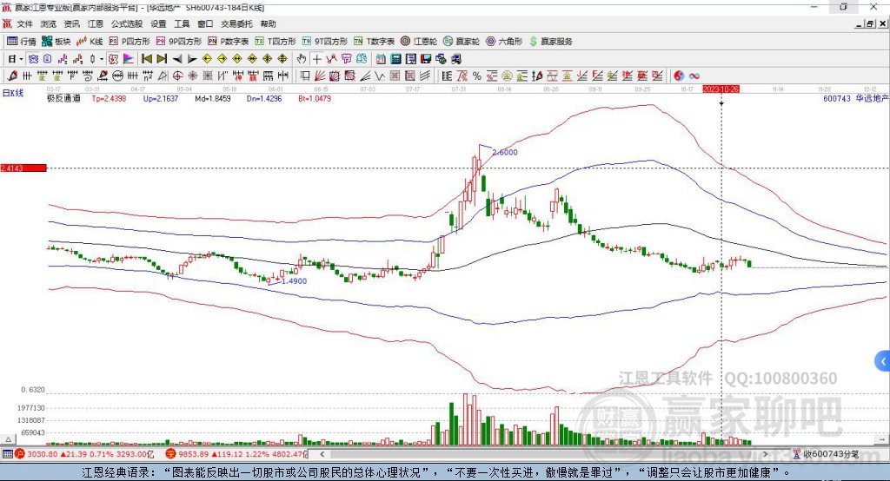Open the 9P四方形 tool
Screen dimensions: 890x481
179,42
